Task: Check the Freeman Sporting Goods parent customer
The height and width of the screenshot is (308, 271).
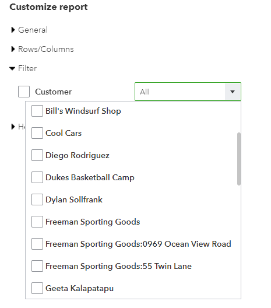Action: (x=37, y=222)
